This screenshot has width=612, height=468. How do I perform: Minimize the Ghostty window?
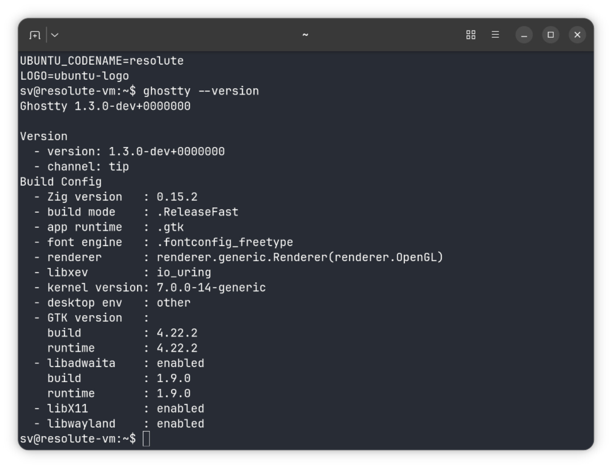point(524,35)
